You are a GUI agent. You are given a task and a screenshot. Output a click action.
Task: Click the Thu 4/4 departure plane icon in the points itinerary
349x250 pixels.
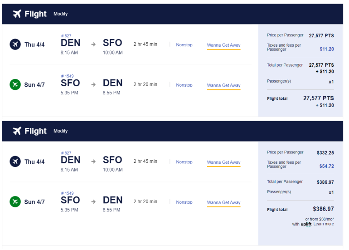coord(15,44)
